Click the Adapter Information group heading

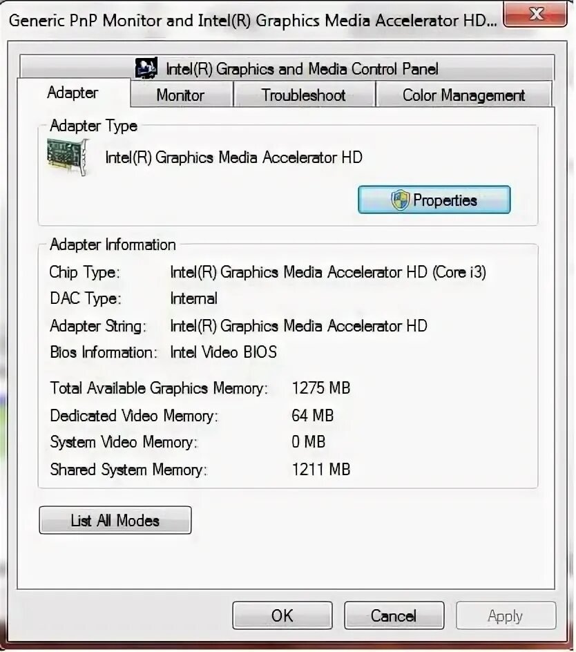click(113, 245)
